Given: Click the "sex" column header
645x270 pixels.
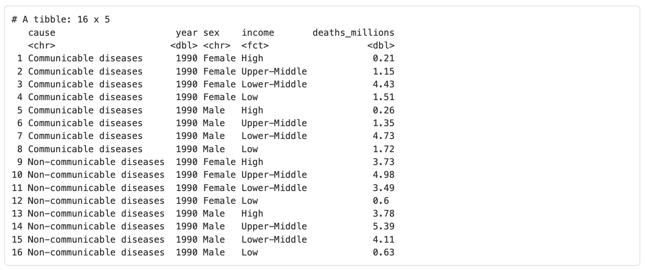Looking at the screenshot, I should click(x=211, y=33).
